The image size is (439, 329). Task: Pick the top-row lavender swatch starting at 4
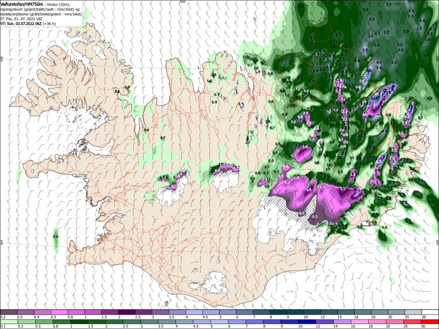(x=194, y=312)
